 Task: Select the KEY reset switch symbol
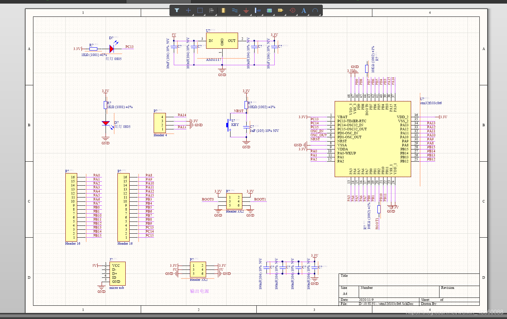point(228,125)
